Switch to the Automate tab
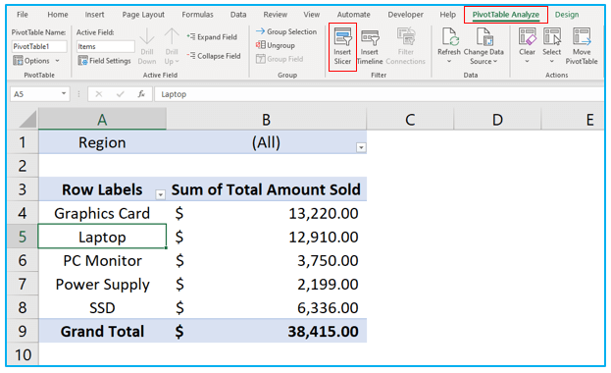The width and height of the screenshot is (611, 373). coord(353,15)
